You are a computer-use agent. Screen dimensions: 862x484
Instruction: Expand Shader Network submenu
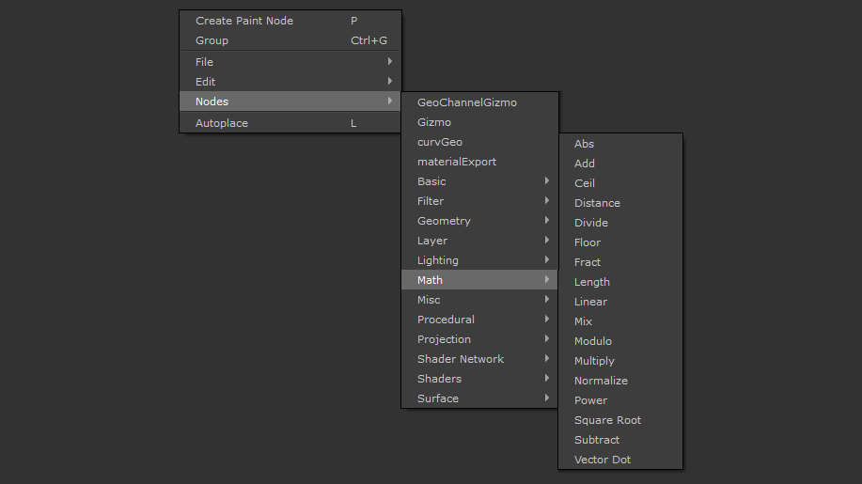pyautogui.click(x=461, y=359)
